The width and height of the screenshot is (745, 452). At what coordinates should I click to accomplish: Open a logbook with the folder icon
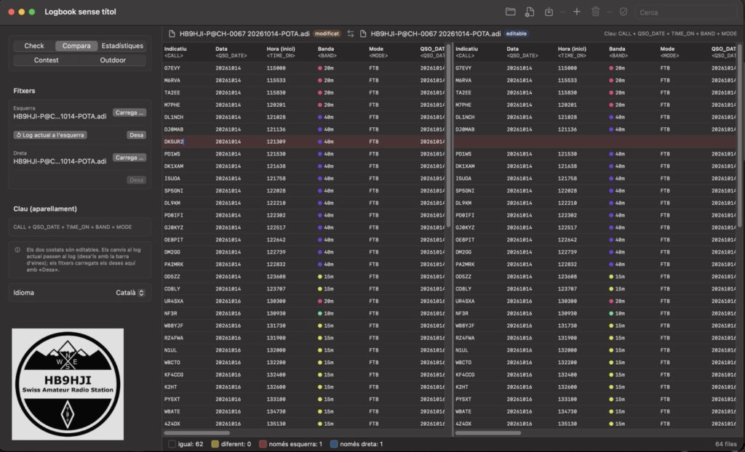510,12
